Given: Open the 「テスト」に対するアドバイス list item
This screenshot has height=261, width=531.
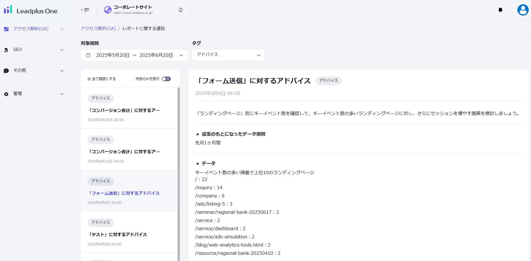Looking at the screenshot, I should click(x=129, y=232).
